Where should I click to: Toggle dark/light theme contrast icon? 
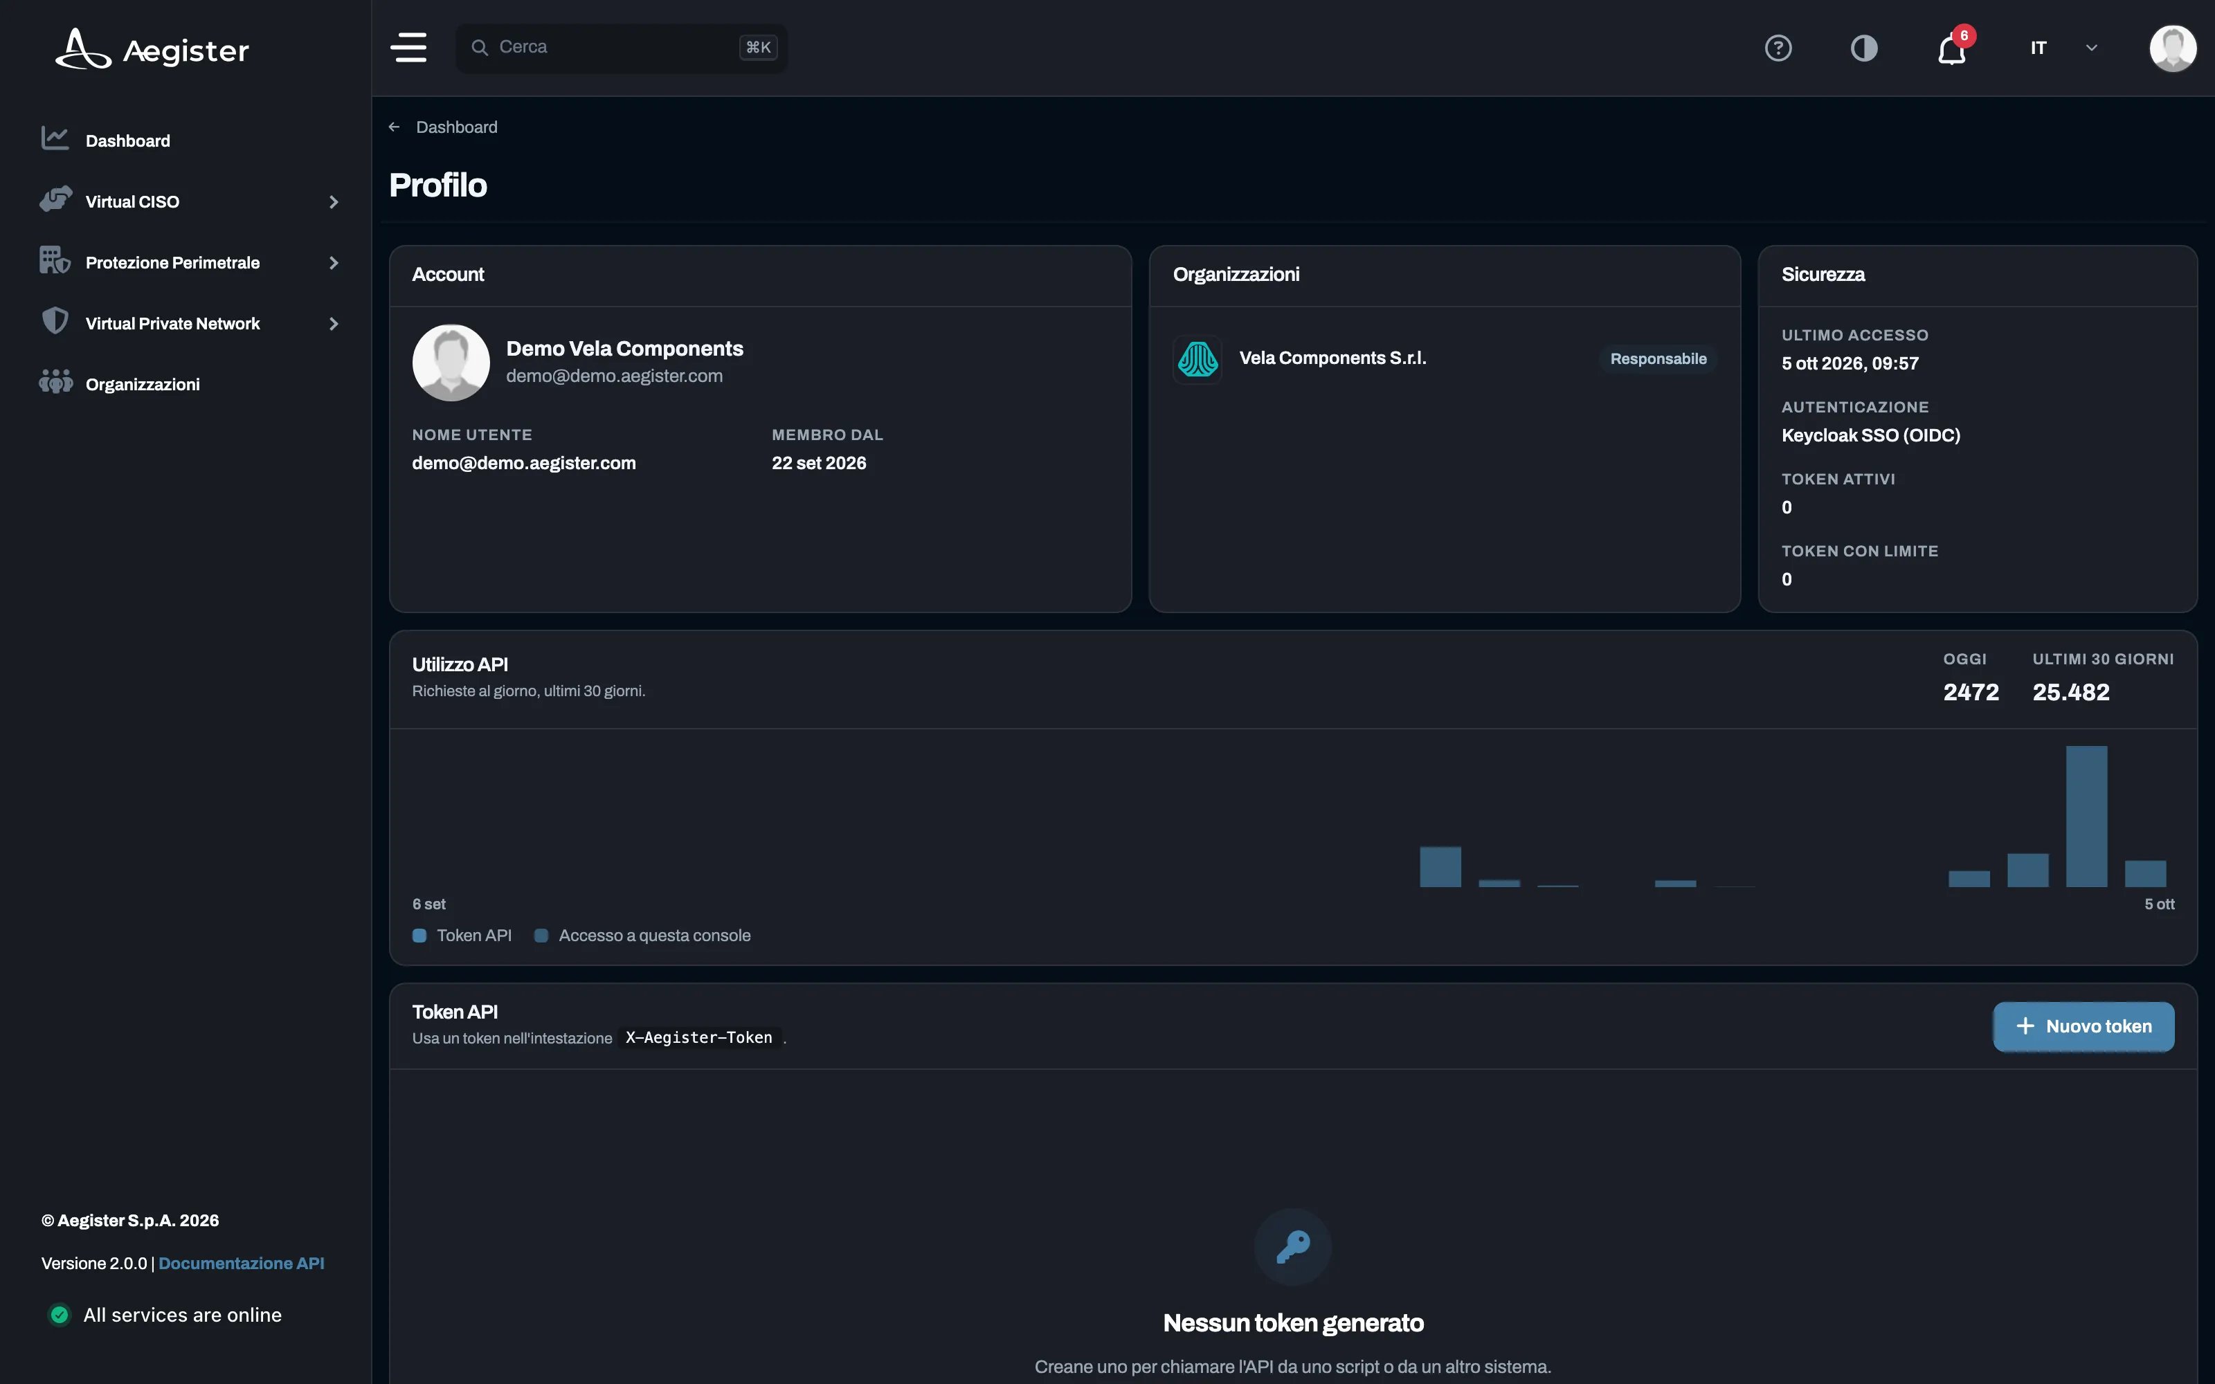pos(1863,48)
